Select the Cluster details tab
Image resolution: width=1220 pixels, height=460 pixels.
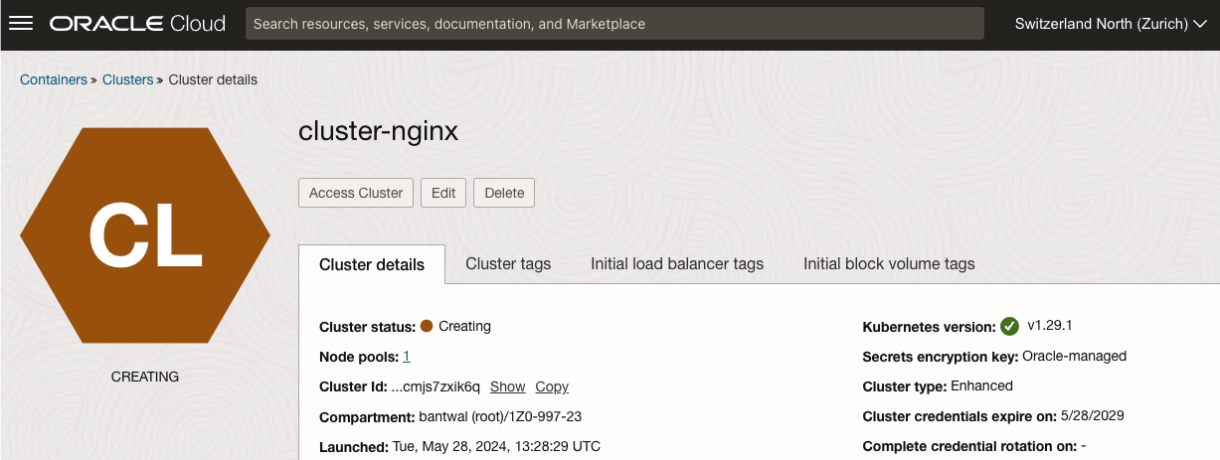pyautogui.click(x=372, y=264)
